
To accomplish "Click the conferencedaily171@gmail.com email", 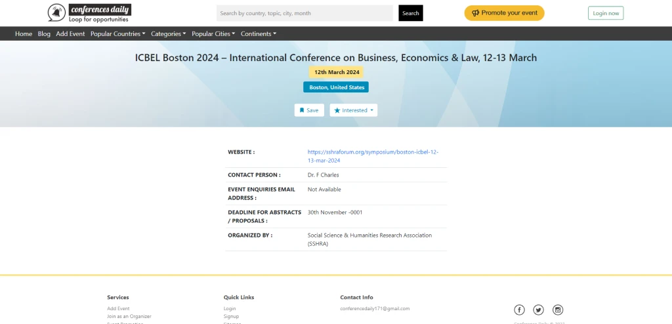I will pyautogui.click(x=375, y=308).
